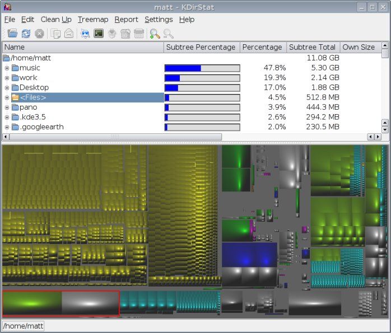Sort by Own Size column header
391x333 pixels.
coord(361,47)
